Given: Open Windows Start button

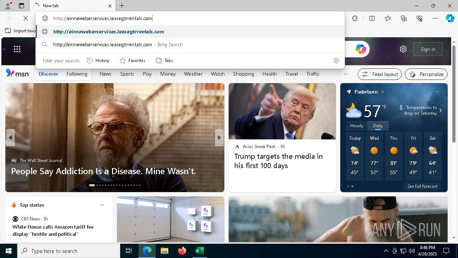Looking at the screenshot, I should 9,251.
